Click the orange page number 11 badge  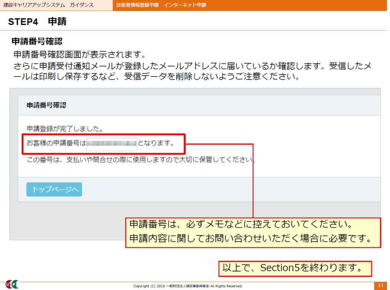(x=380, y=285)
